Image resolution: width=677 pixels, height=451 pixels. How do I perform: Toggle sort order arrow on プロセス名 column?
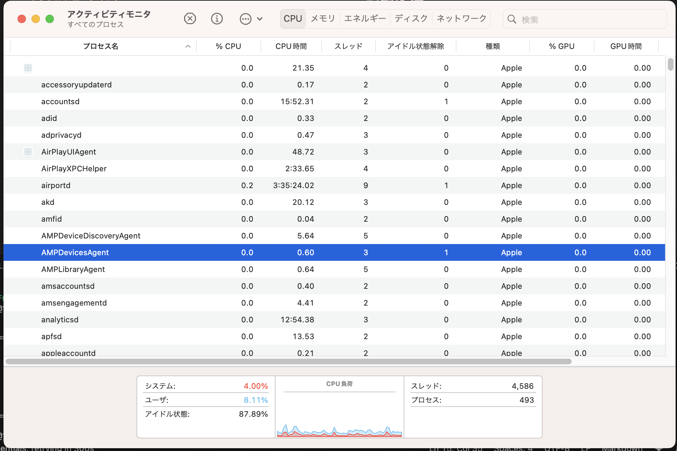pos(188,46)
